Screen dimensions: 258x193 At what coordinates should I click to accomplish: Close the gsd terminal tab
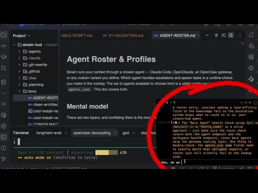click(133, 133)
